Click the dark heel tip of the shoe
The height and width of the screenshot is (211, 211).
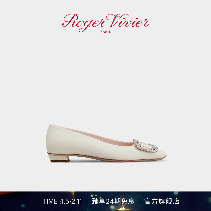[60, 161]
